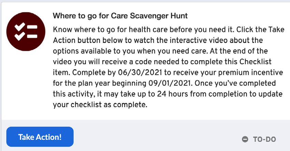Click the words Scavenger Hunt in the heading

[159, 16]
